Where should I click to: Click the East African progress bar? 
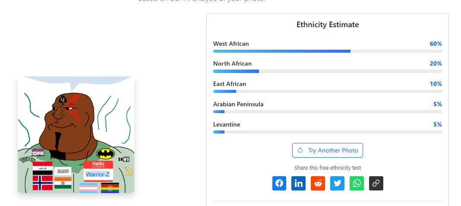pos(328,92)
